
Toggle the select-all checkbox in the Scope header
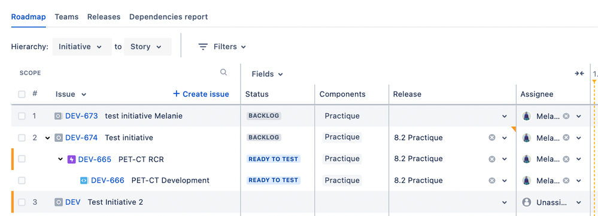(x=22, y=94)
